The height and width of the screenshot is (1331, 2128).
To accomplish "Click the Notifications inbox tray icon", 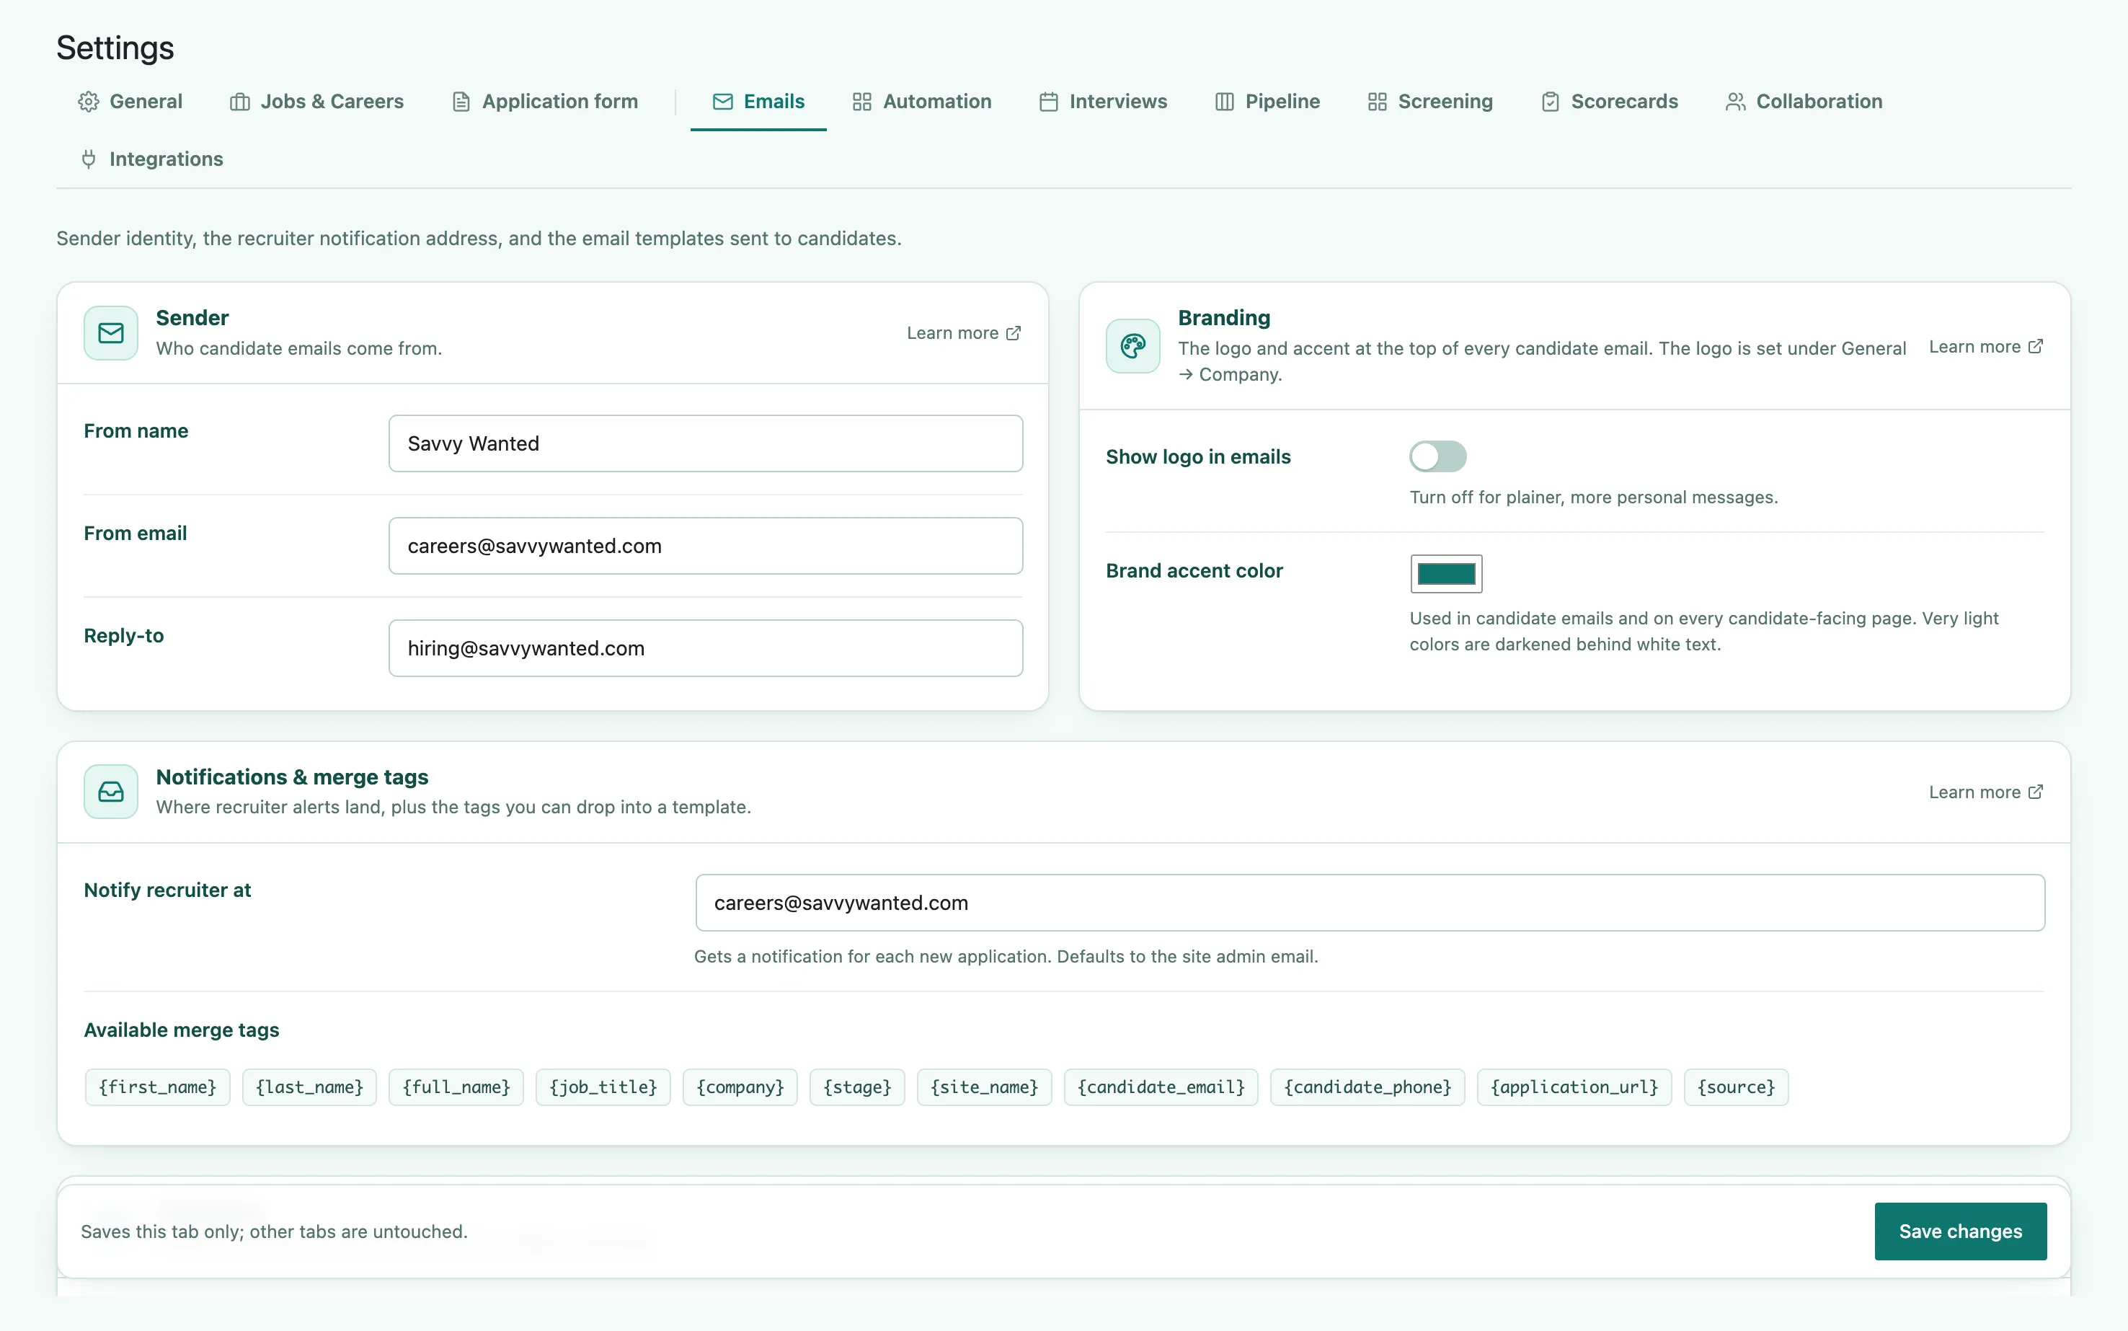I will coord(111,792).
